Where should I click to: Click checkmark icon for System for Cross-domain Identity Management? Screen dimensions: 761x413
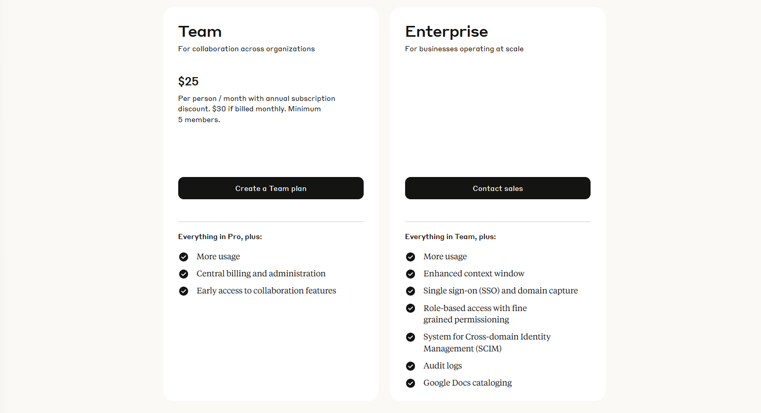410,337
